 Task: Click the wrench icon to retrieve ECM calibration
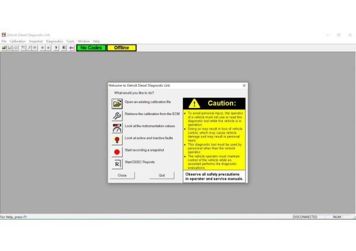(x=117, y=115)
